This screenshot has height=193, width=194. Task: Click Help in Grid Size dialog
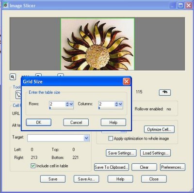113,123
